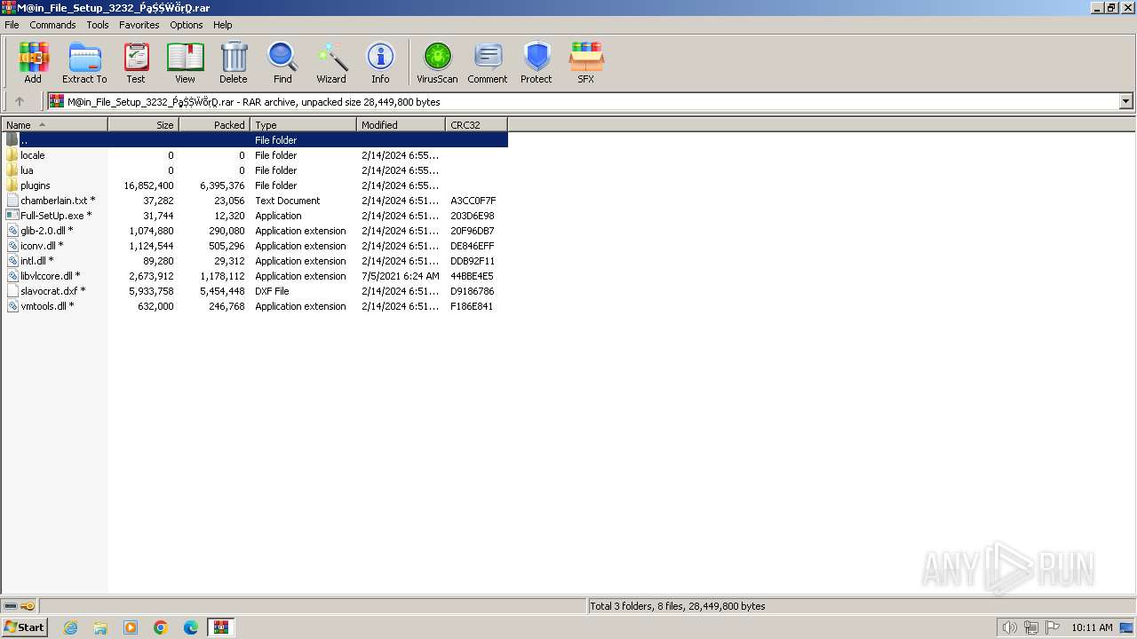Sort by CRC32 column header
The height and width of the screenshot is (639, 1137).
pyautogui.click(x=476, y=125)
